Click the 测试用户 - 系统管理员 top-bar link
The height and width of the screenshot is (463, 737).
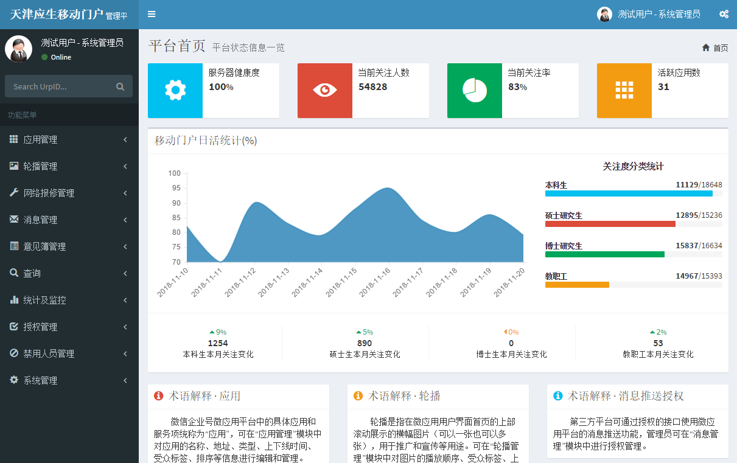658,14
